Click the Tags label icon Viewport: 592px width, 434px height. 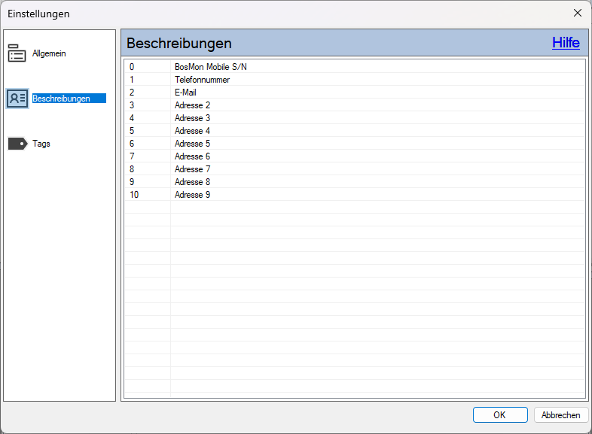coord(18,144)
